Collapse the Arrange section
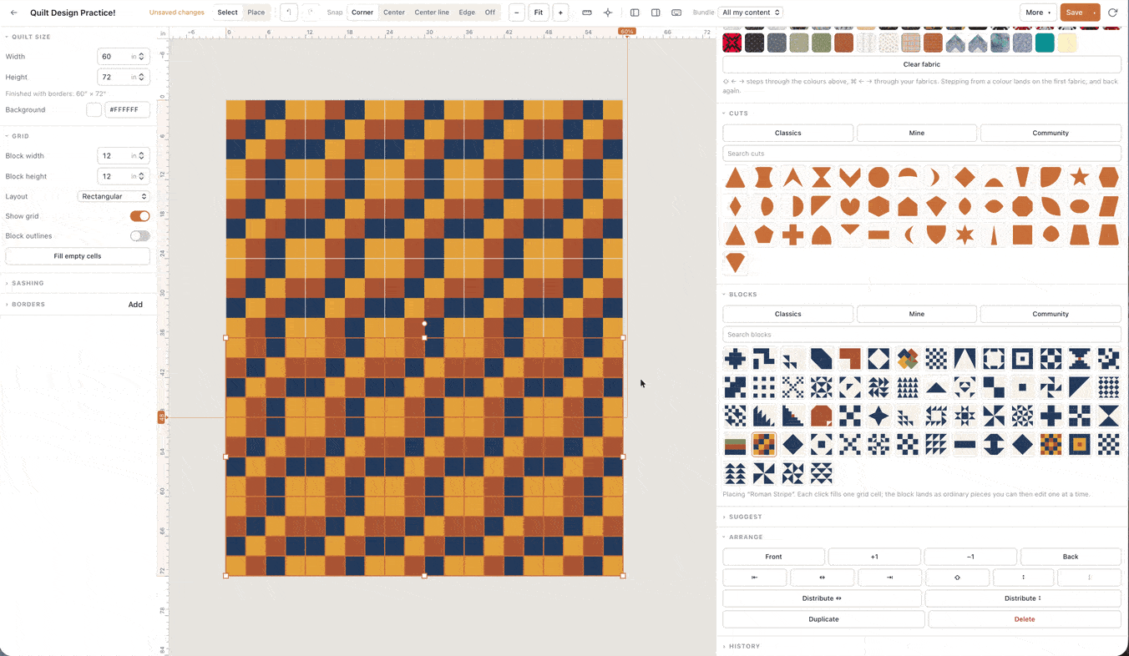The image size is (1129, 656). 746,537
